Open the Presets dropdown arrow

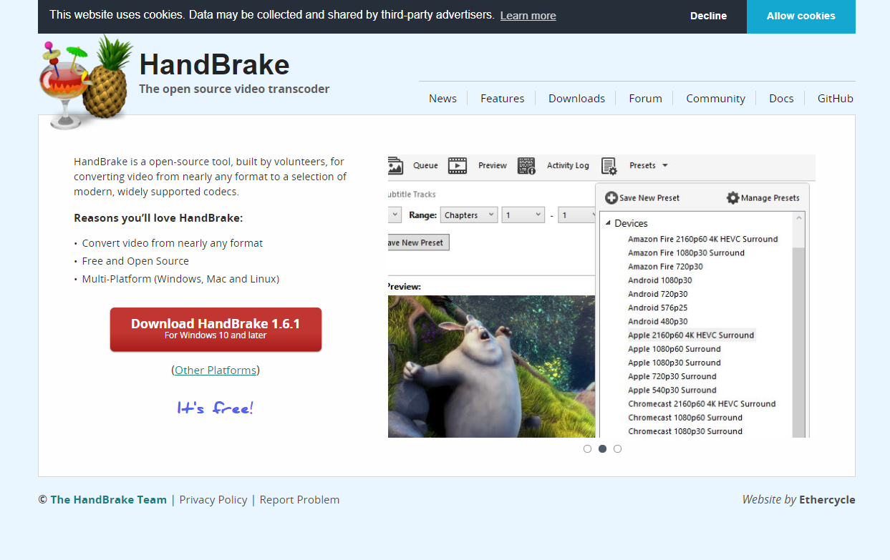[x=664, y=166]
